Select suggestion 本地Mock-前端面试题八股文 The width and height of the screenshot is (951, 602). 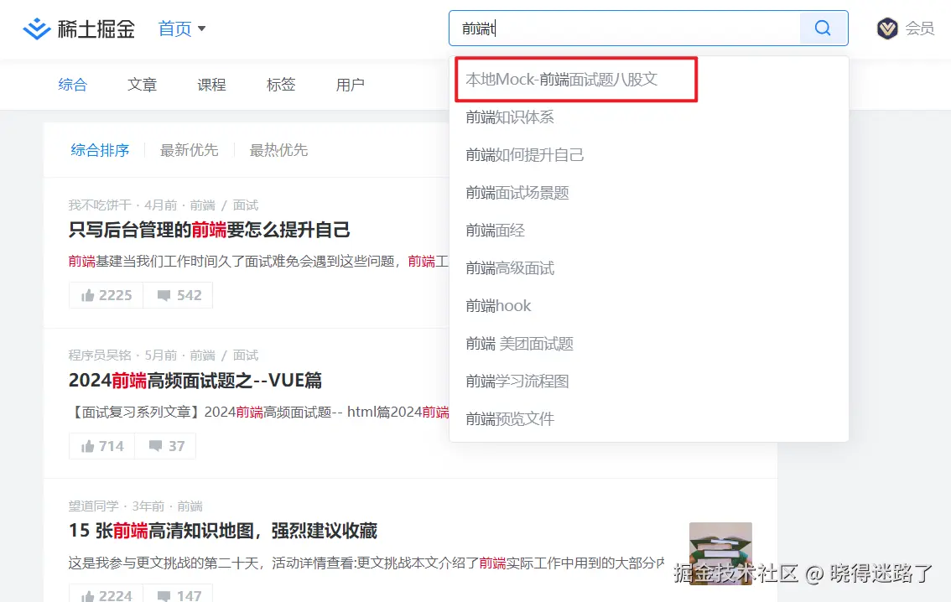tap(648, 80)
